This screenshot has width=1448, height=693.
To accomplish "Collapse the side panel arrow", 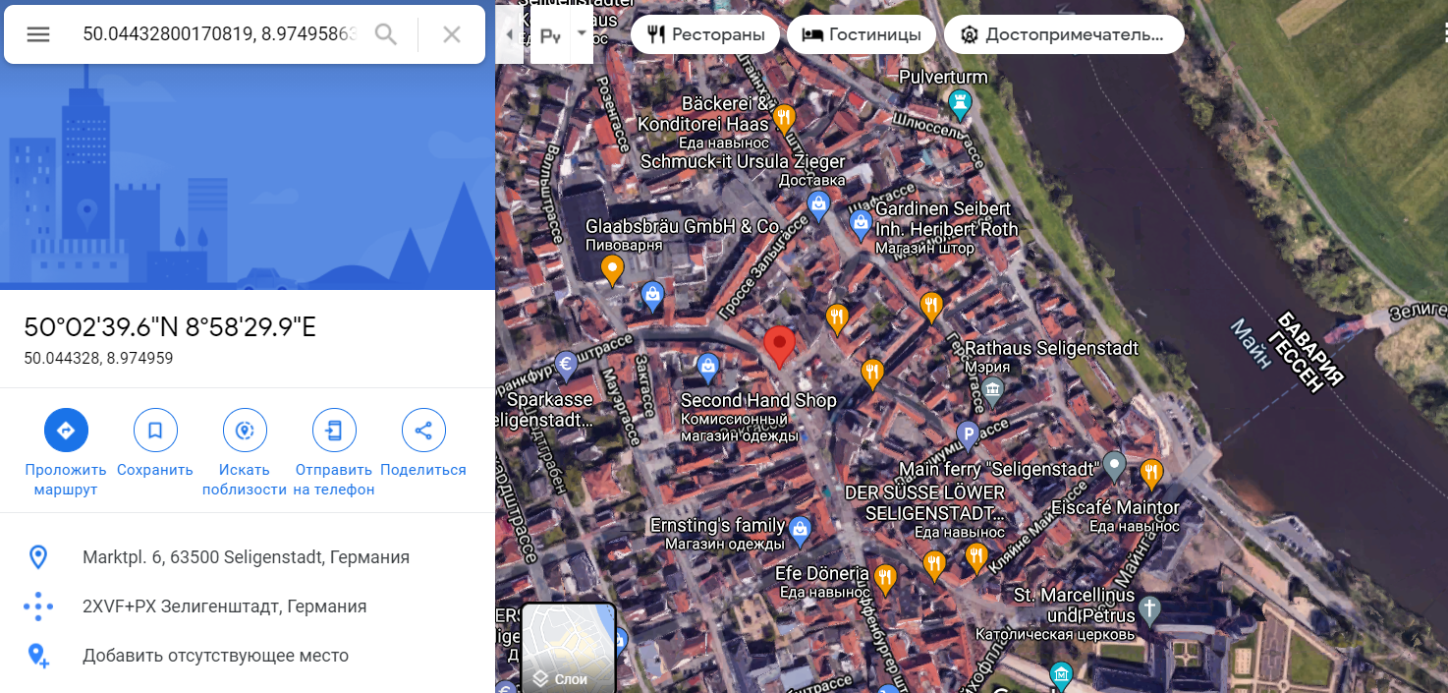I will 509,34.
